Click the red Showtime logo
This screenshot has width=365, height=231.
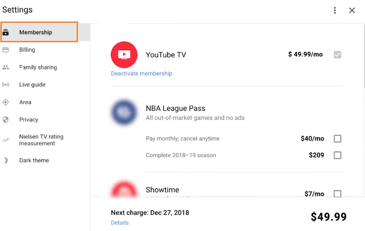pyautogui.click(x=124, y=189)
